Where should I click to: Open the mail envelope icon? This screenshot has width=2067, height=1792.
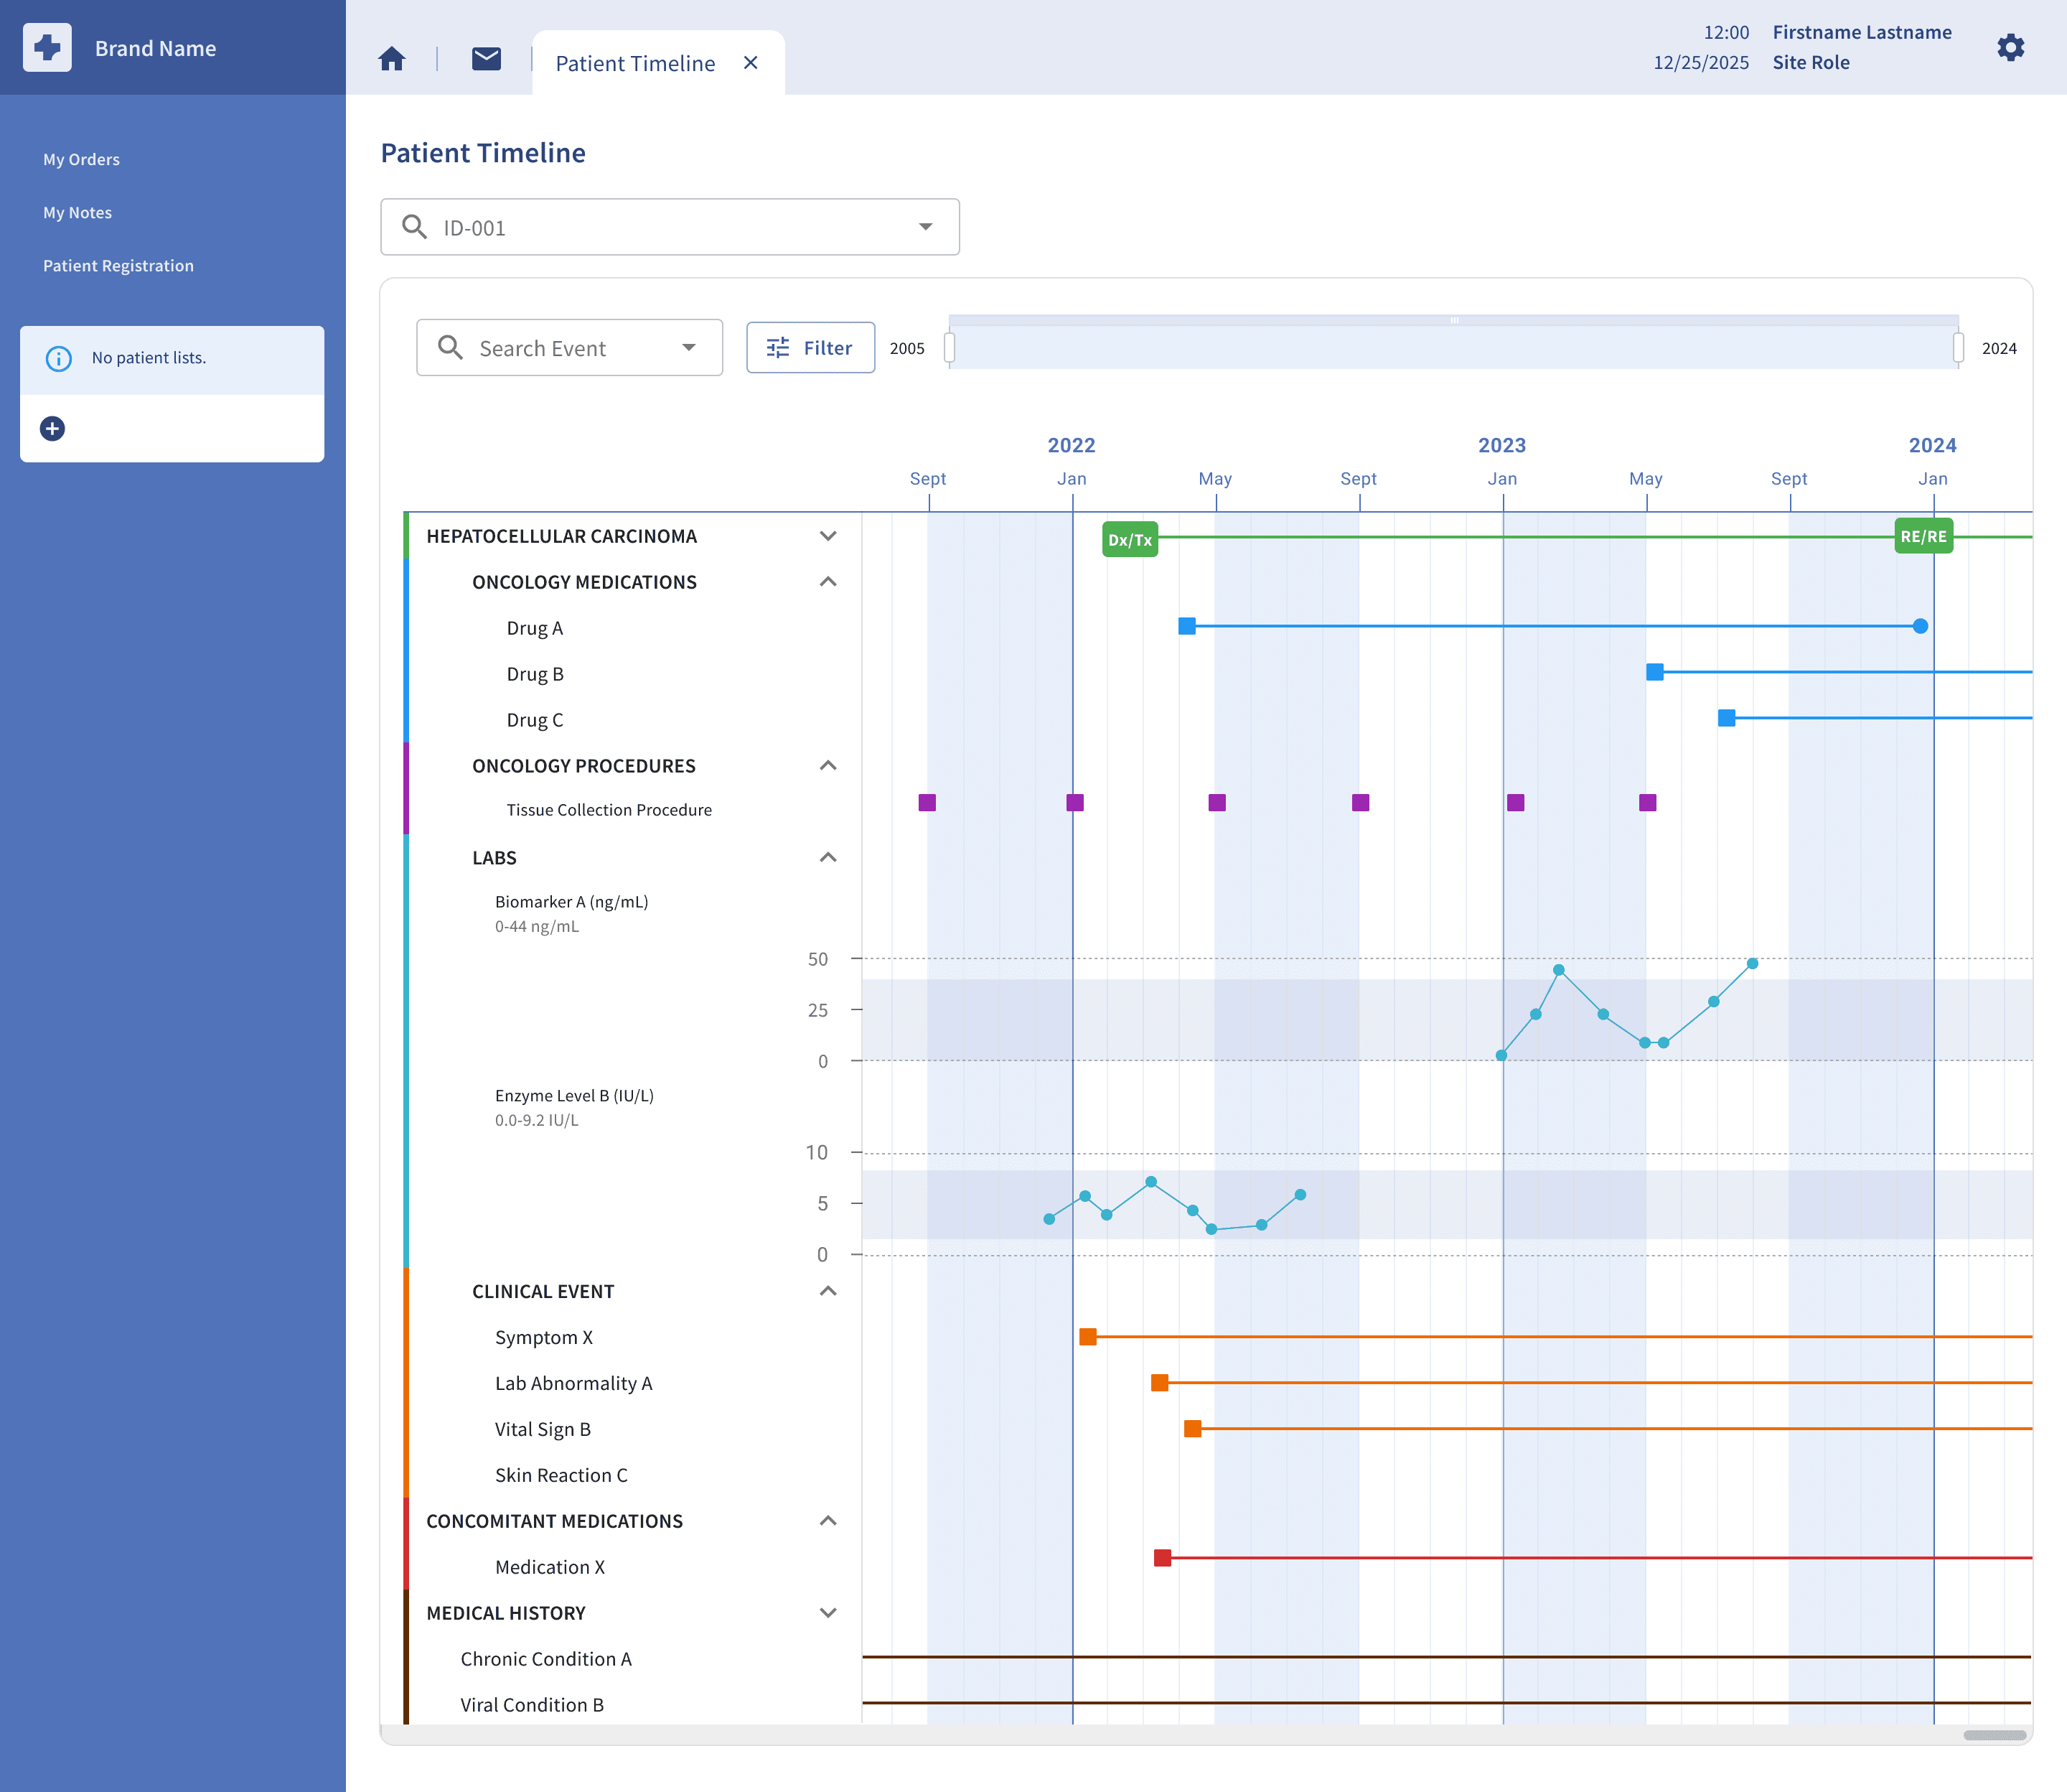pos(487,59)
